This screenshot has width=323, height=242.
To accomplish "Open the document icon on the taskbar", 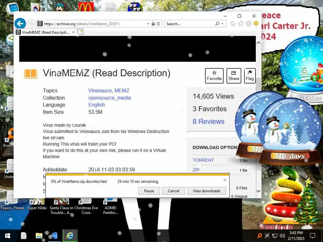I will point(23,236).
